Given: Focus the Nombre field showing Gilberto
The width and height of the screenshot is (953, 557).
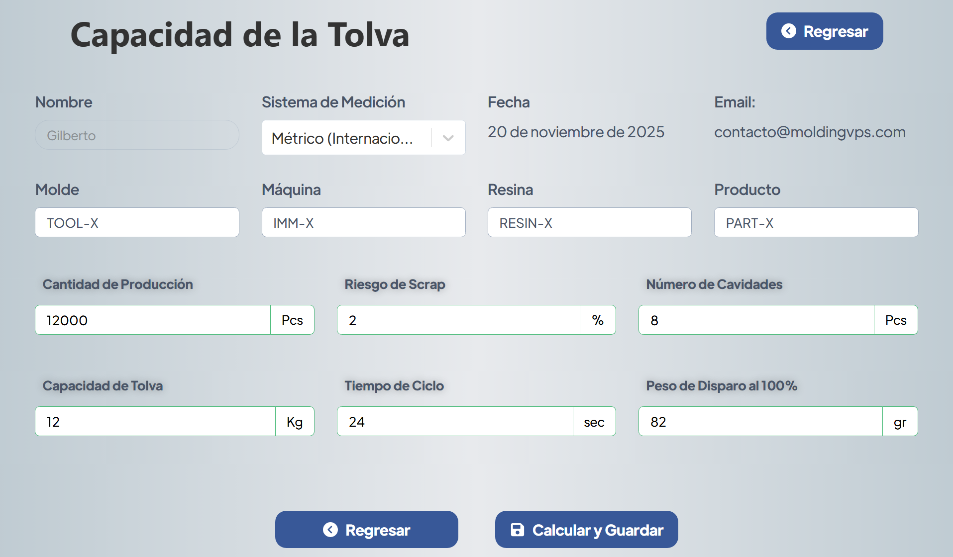Looking at the screenshot, I should [137, 135].
